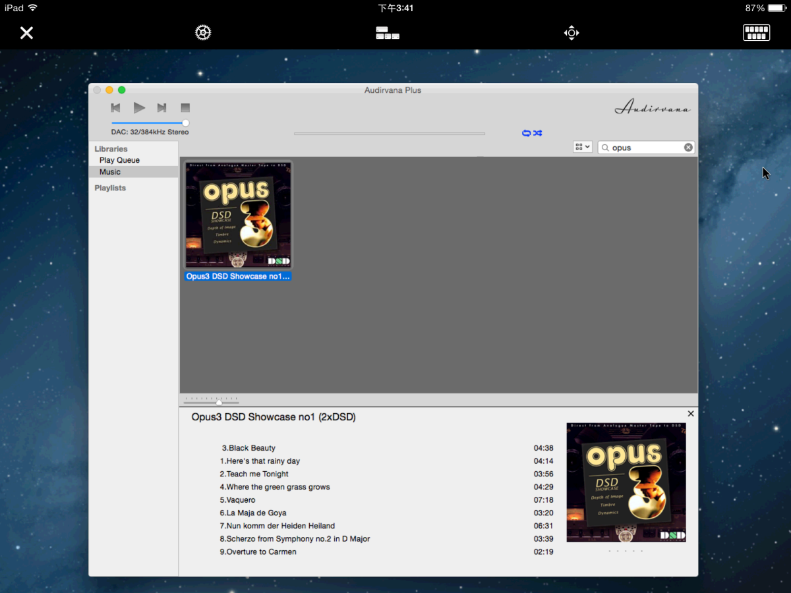The image size is (791, 593).
Task: Select Play Queue in the sidebar
Action: [119, 160]
